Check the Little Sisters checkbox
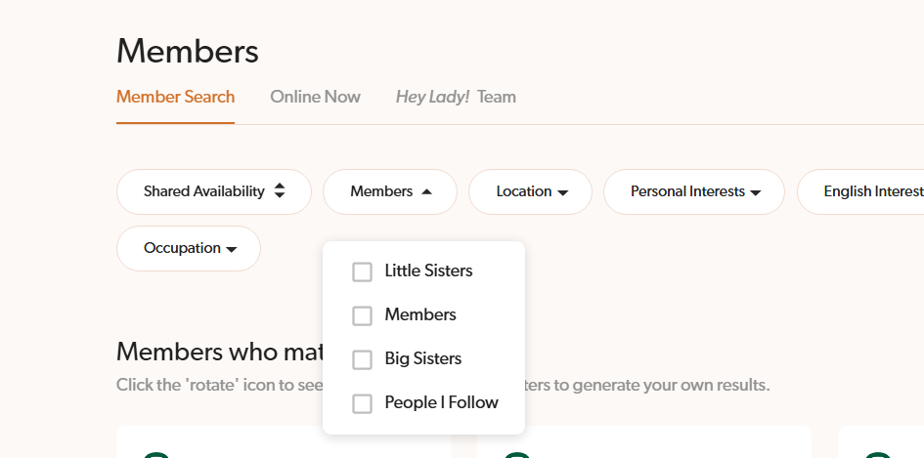Viewport: 924px width, 458px height. [363, 271]
